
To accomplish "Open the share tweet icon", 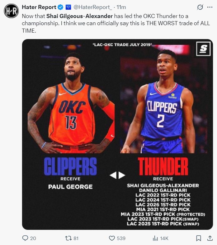I will point(210,238).
